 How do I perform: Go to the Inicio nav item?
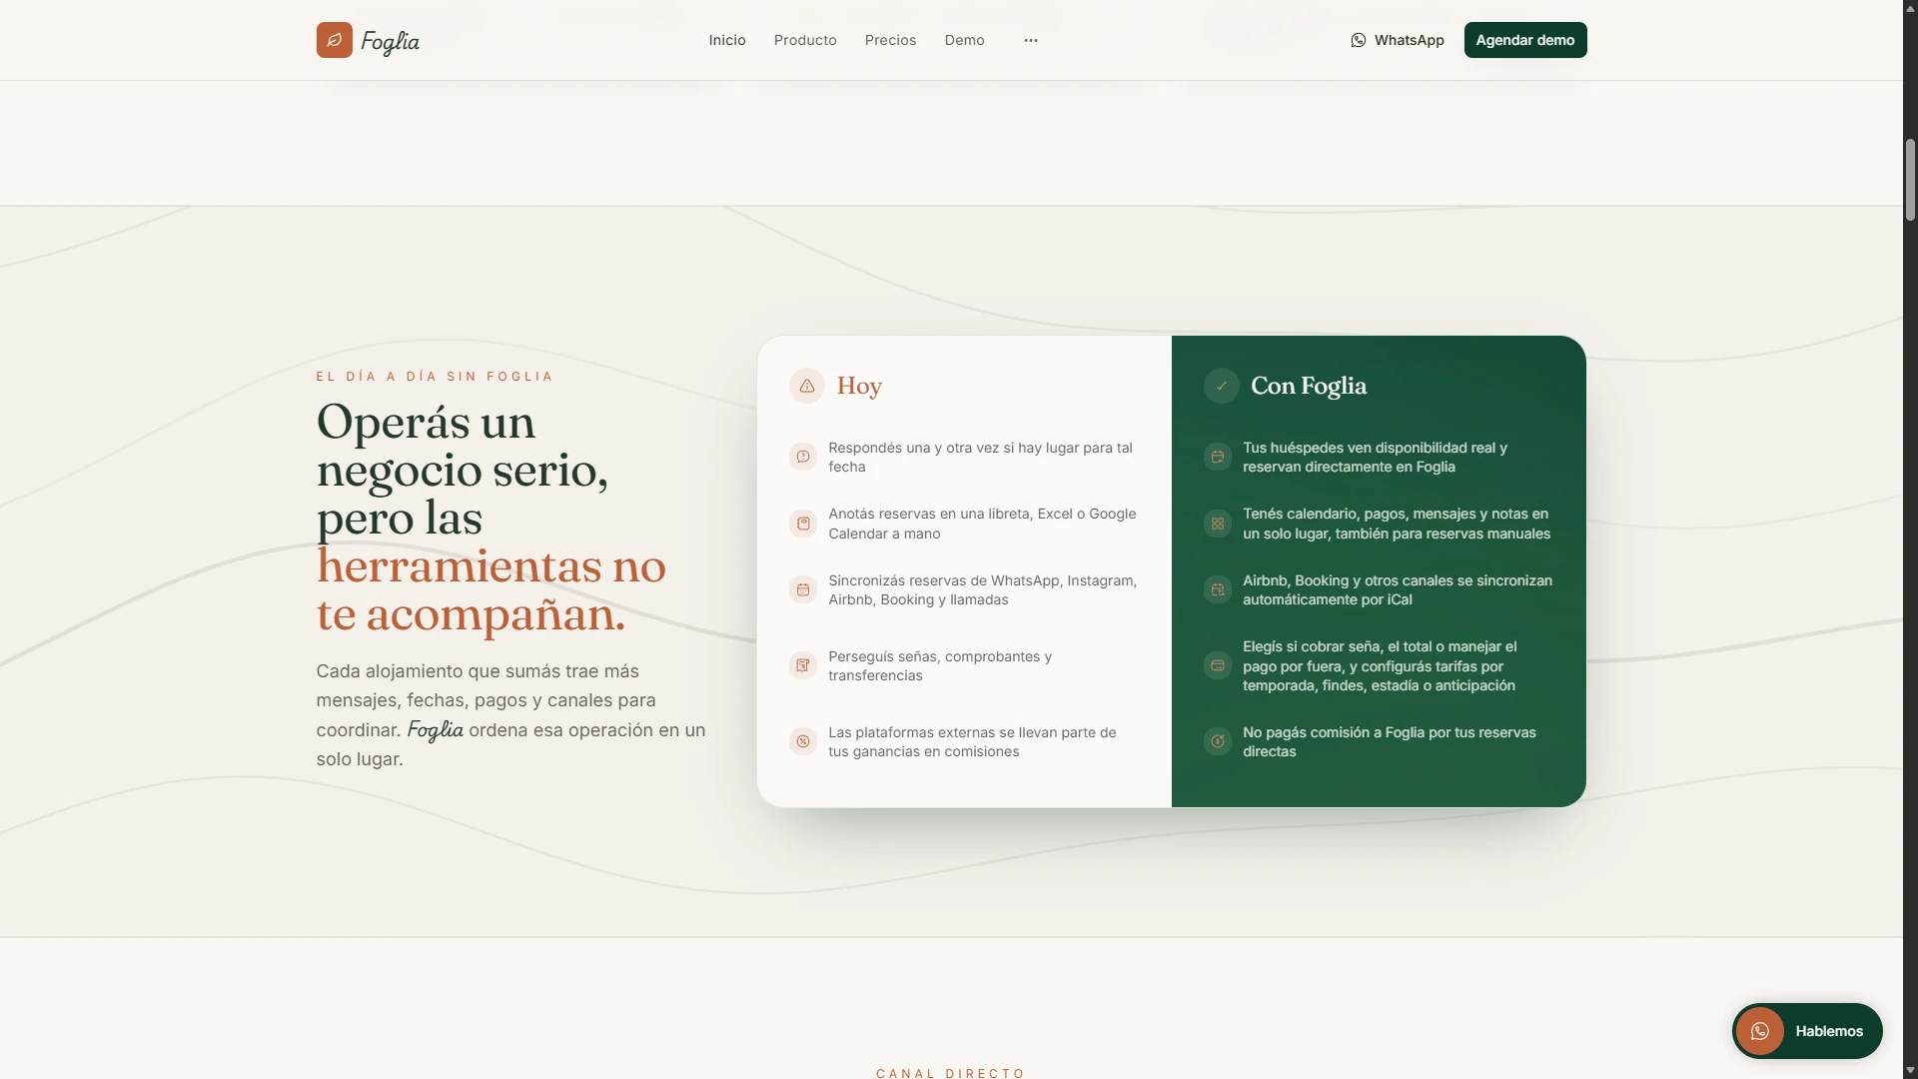pos(727,40)
